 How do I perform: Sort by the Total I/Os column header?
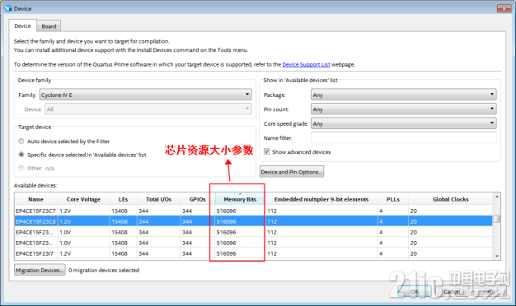(158, 199)
